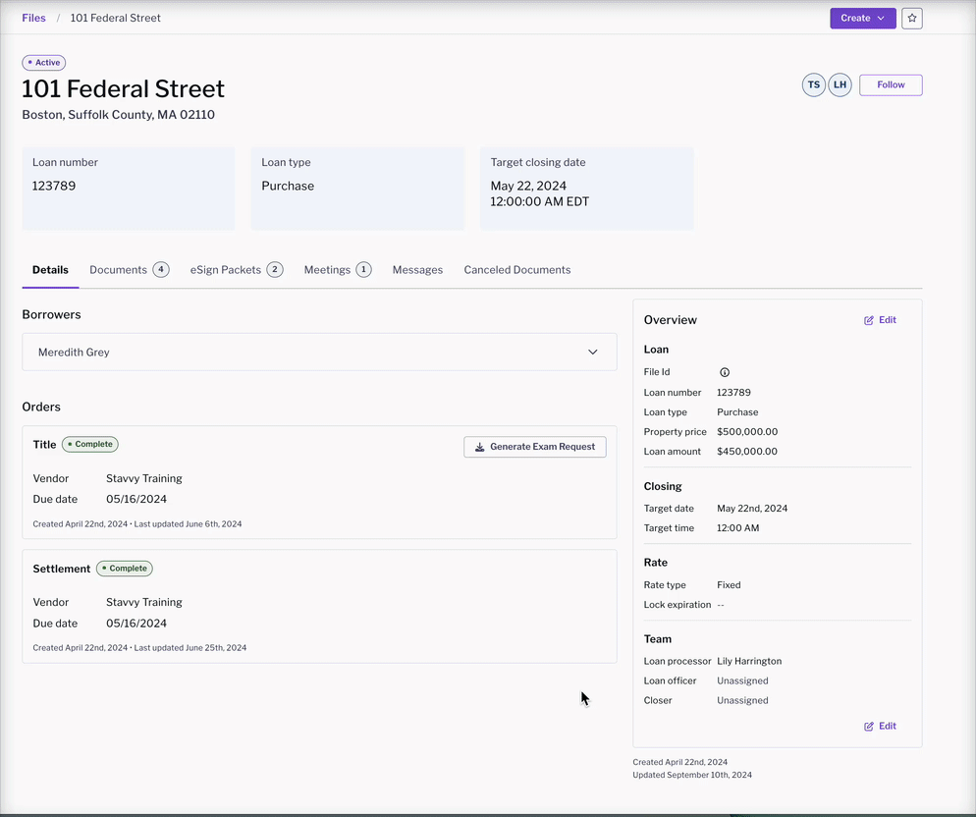This screenshot has width=976, height=817.
Task: View the Messages tab
Action: tap(417, 270)
